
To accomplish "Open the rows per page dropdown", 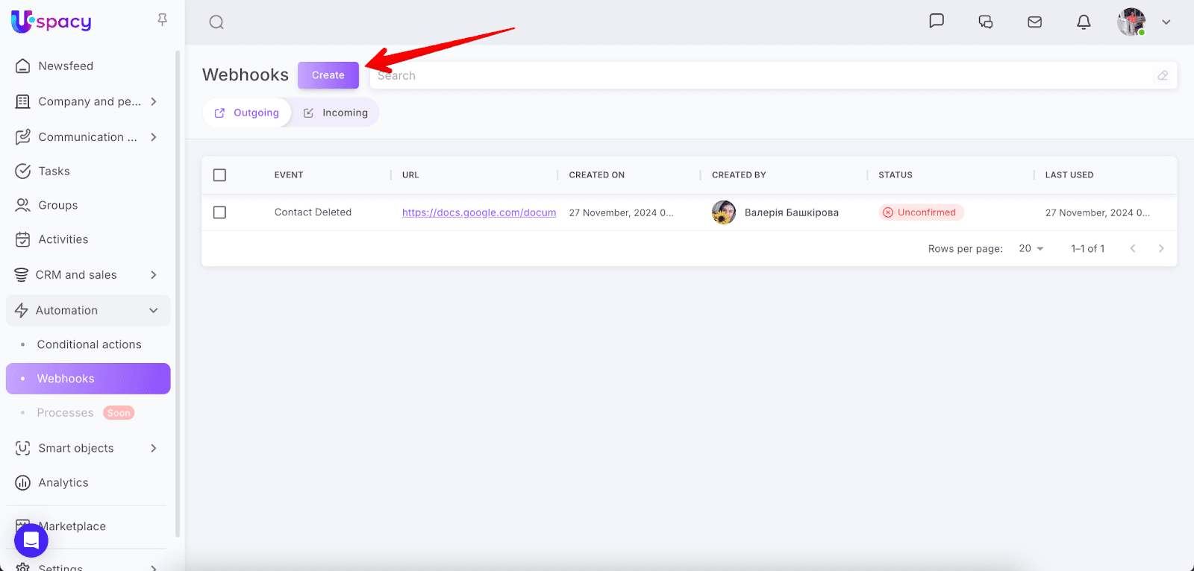I will tap(1031, 249).
